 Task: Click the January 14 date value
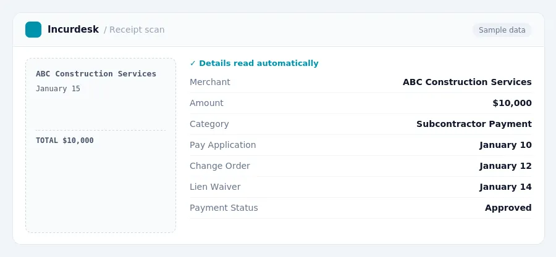point(505,187)
